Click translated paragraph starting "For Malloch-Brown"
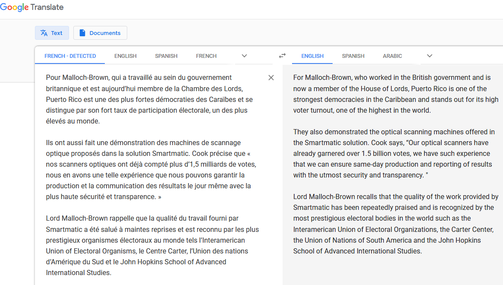The image size is (503, 285). (x=395, y=94)
